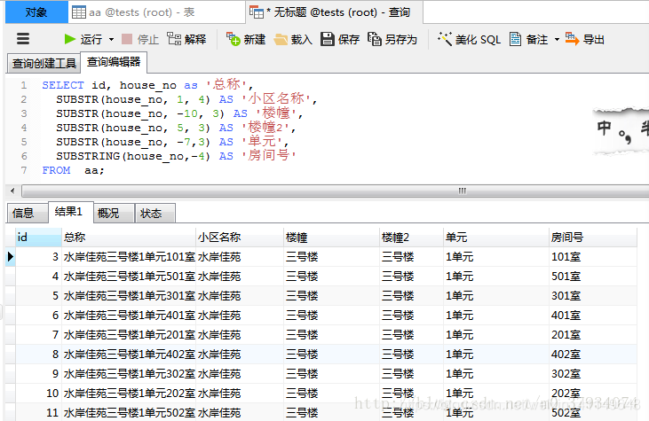Click the 解释 explain button
The image size is (649, 421).
point(186,39)
